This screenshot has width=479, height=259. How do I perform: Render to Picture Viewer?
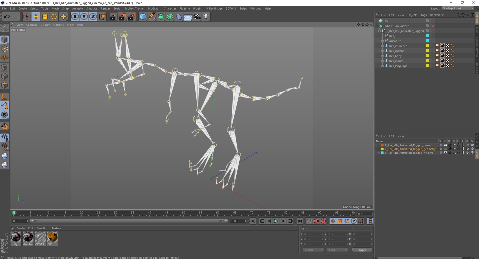[x=122, y=17]
